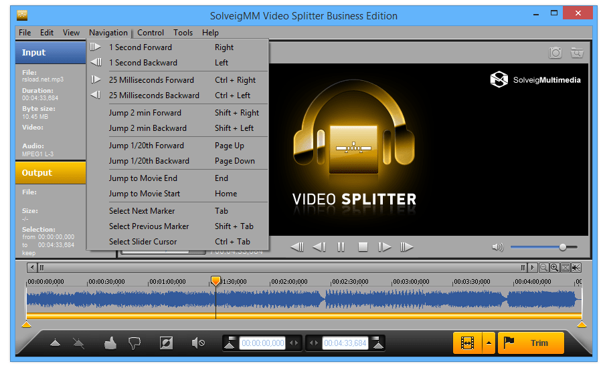Cut out selected fragment with thumbs down
Viewport: 605px width, 374px height.
135,343
